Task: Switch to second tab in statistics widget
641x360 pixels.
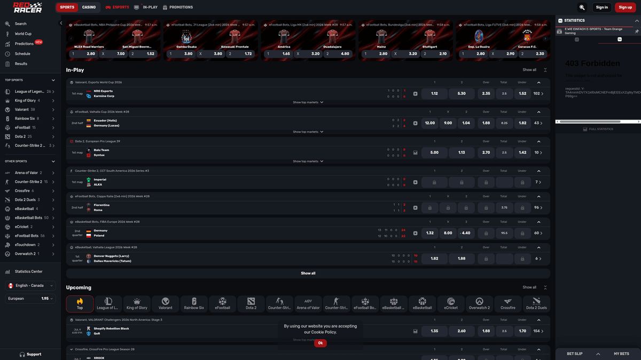Action: [x=620, y=39]
